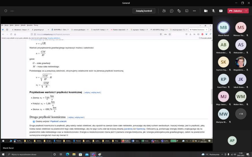The image size is (252, 157).
Task: Select Marek Banaś participant avatar MB
Action: (x=223, y=27)
